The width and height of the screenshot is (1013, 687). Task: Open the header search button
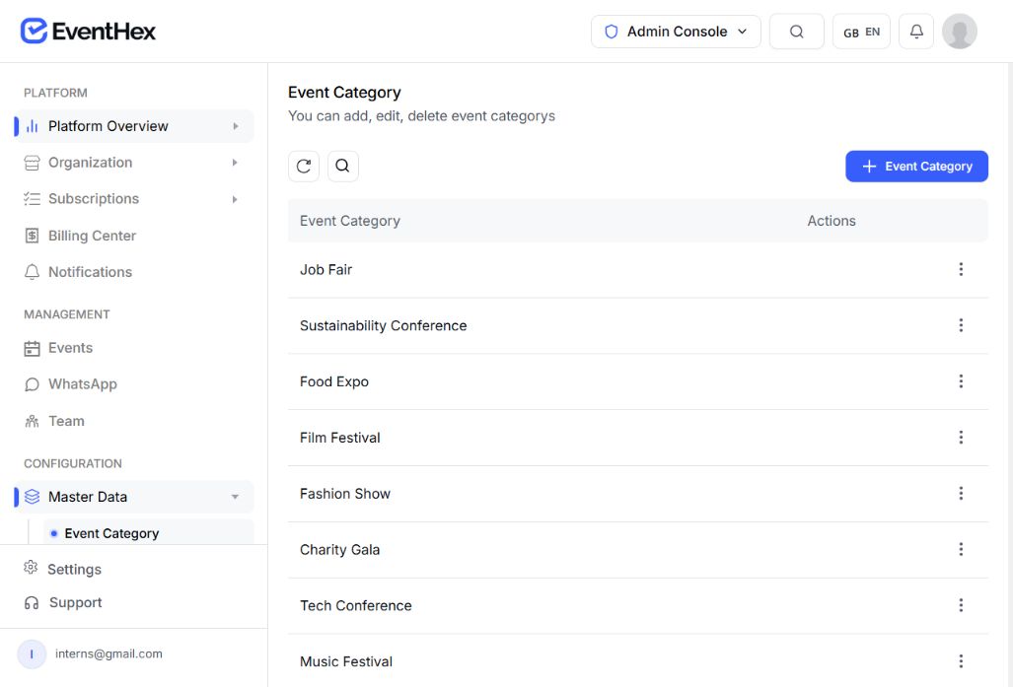tap(797, 32)
